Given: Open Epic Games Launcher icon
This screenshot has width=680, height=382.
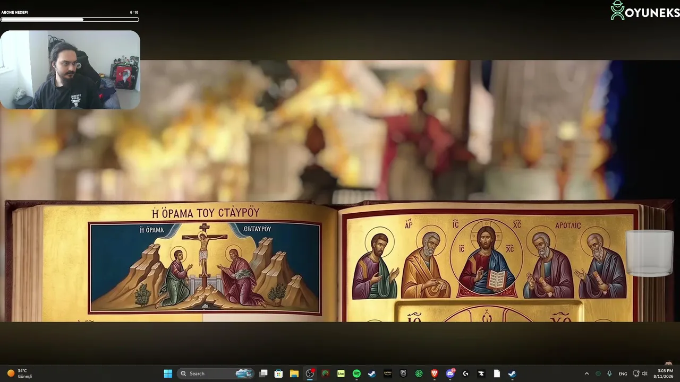Looking at the screenshot, I should pyautogui.click(x=403, y=374).
